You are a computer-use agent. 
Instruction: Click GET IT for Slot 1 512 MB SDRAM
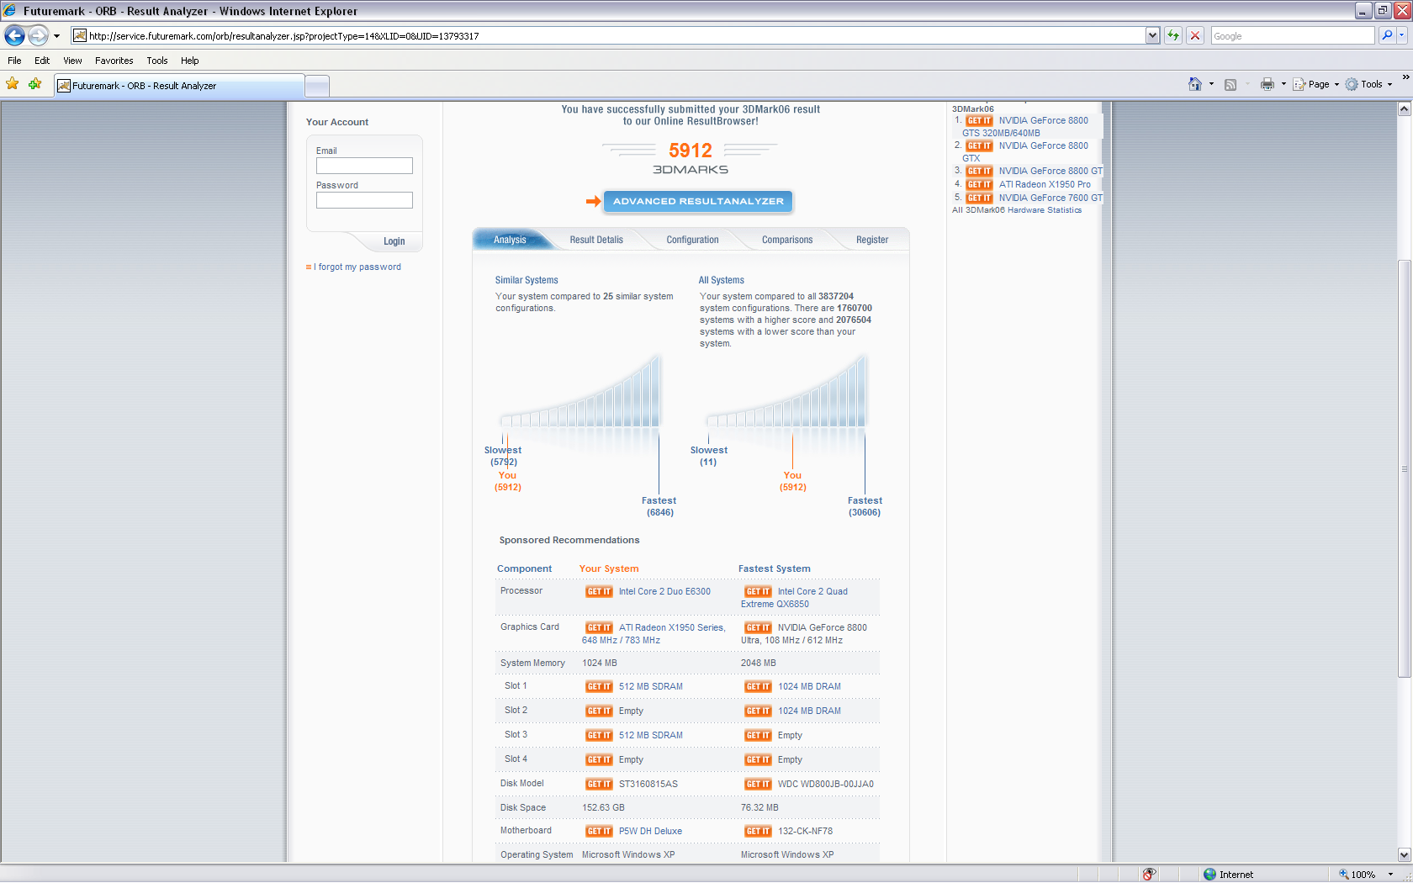point(599,686)
